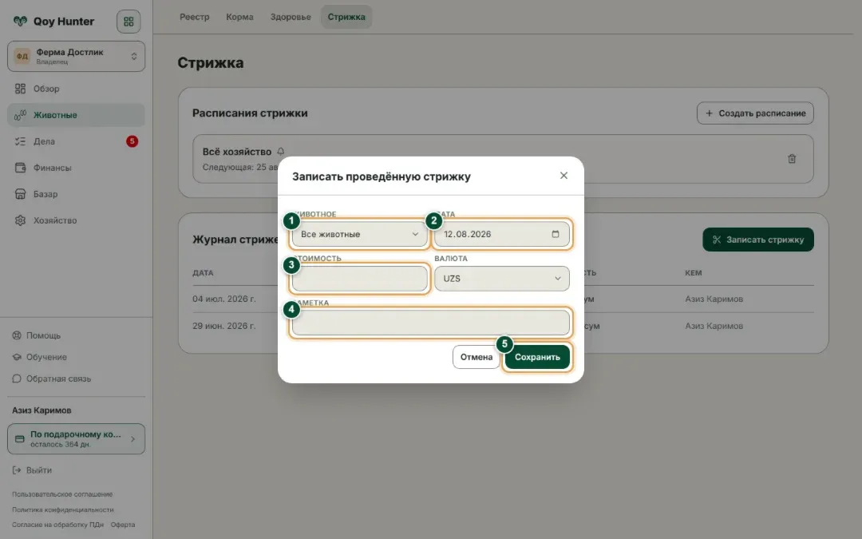862x539 pixels.
Task: Focus the Заметка input field
Action: click(430, 323)
